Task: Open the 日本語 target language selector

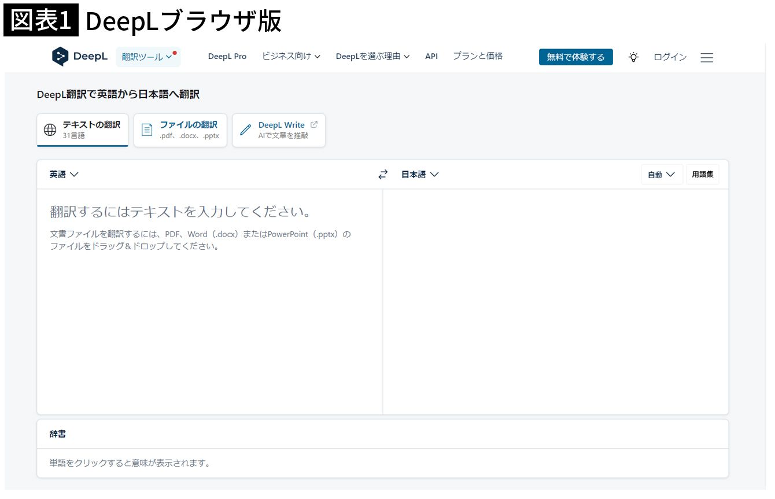Action: tap(420, 175)
